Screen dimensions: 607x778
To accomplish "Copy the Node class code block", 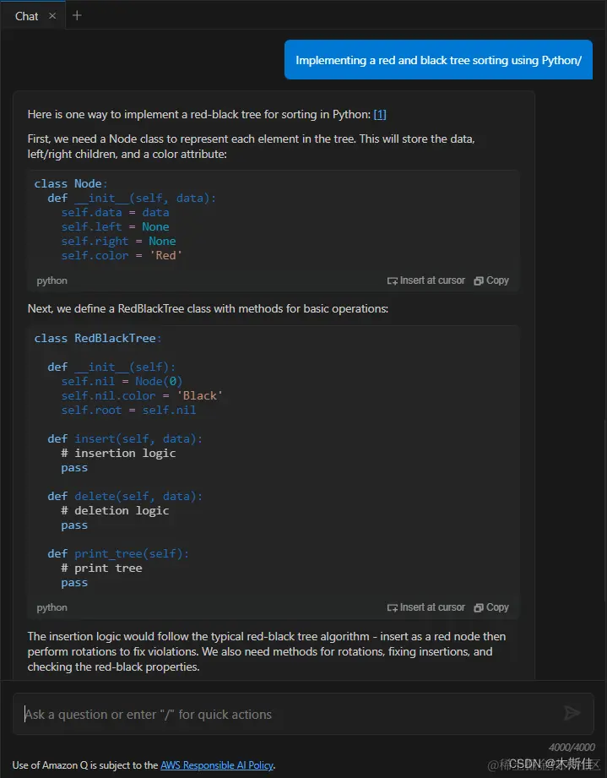I will 491,280.
